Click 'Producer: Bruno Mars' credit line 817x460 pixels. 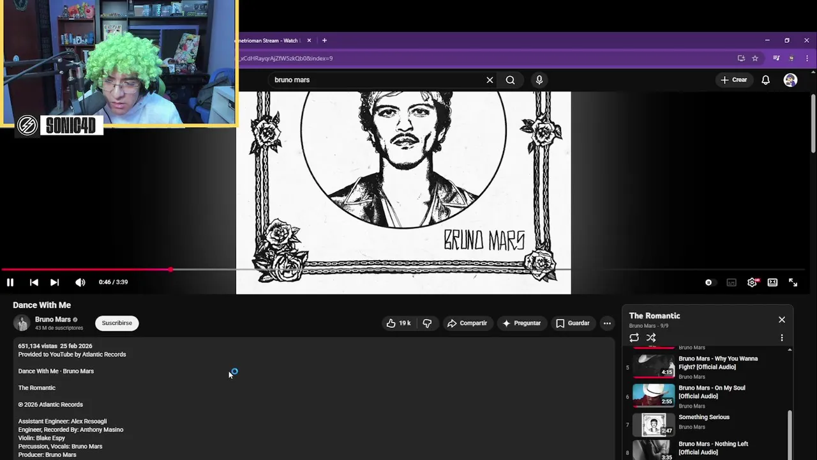point(47,455)
